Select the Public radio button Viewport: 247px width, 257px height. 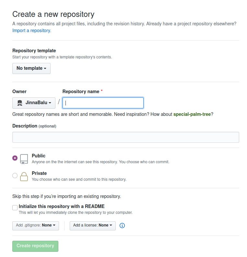coord(15,158)
